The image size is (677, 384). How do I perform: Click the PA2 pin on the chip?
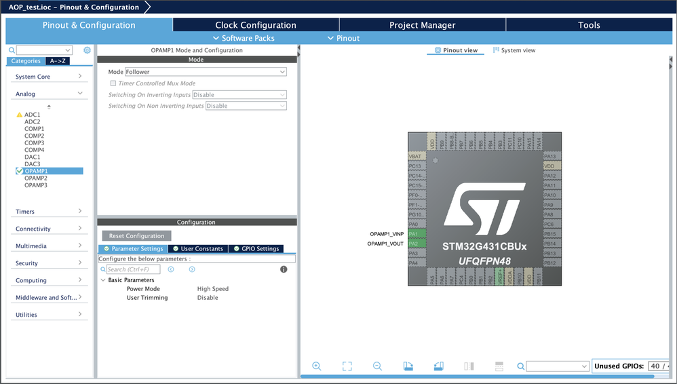[417, 244]
